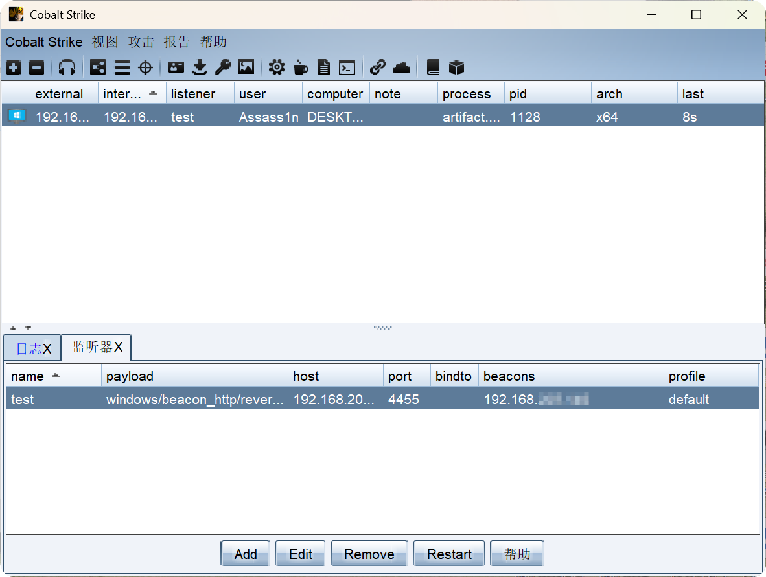
Task: Sort sessions by external column
Action: coord(65,94)
